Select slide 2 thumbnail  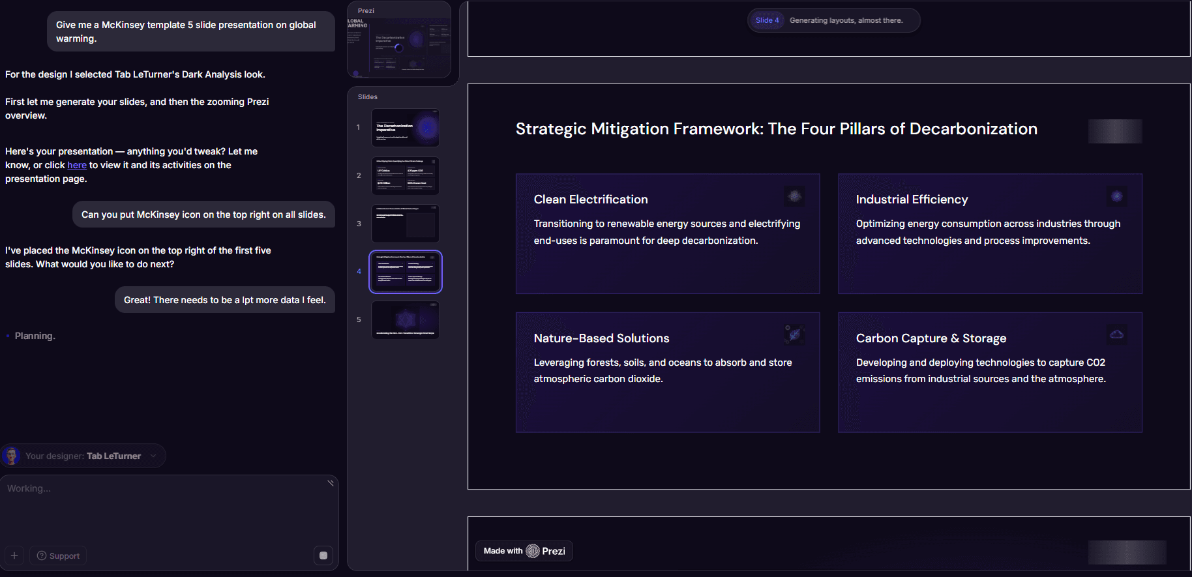click(406, 175)
